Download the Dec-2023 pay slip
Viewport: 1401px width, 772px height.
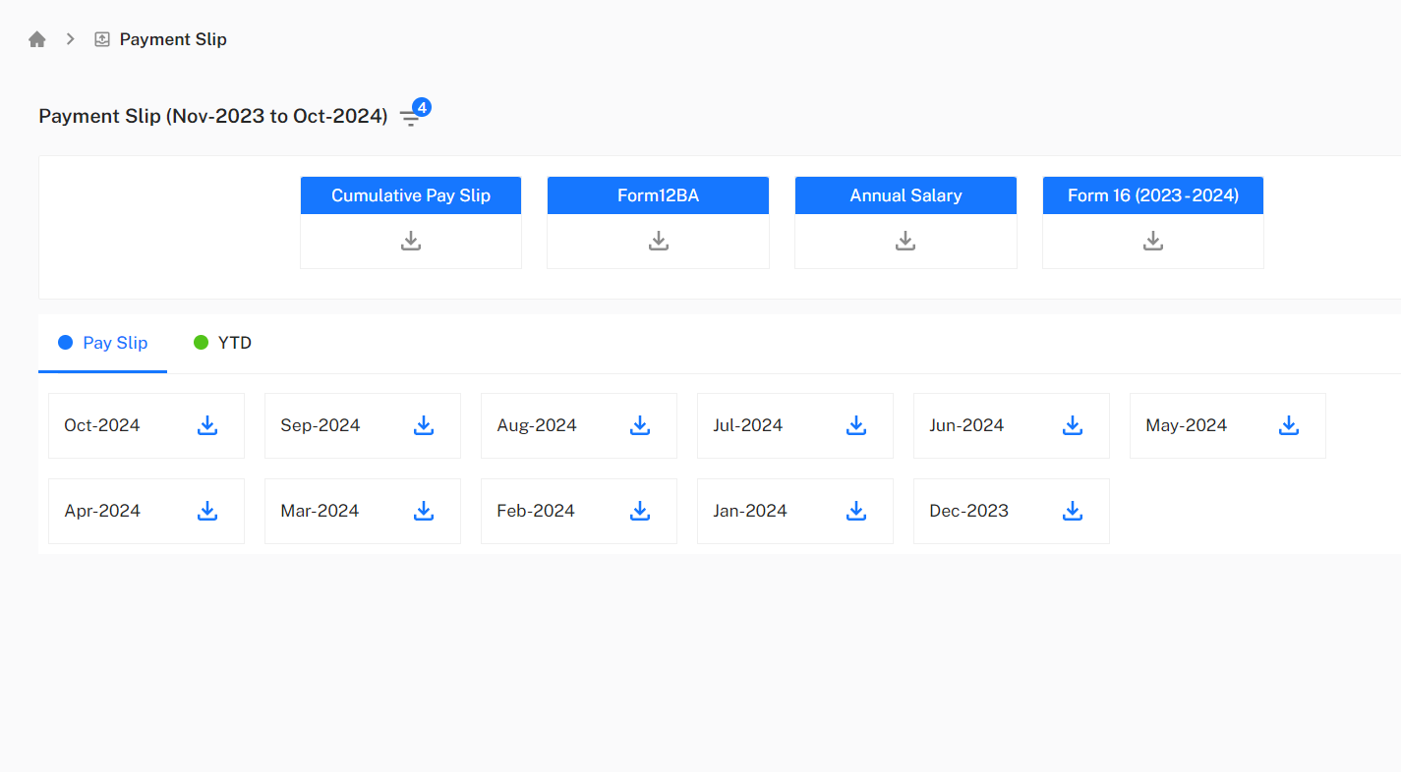tap(1072, 511)
